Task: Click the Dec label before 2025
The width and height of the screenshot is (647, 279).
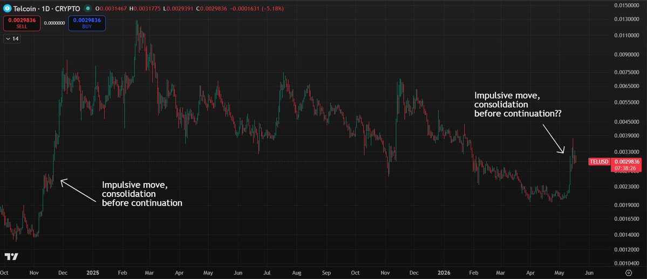Action: pyautogui.click(x=63, y=273)
